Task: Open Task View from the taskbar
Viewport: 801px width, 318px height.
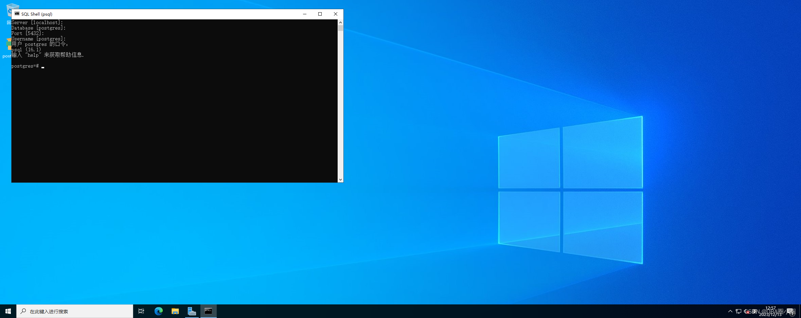Action: (141, 311)
